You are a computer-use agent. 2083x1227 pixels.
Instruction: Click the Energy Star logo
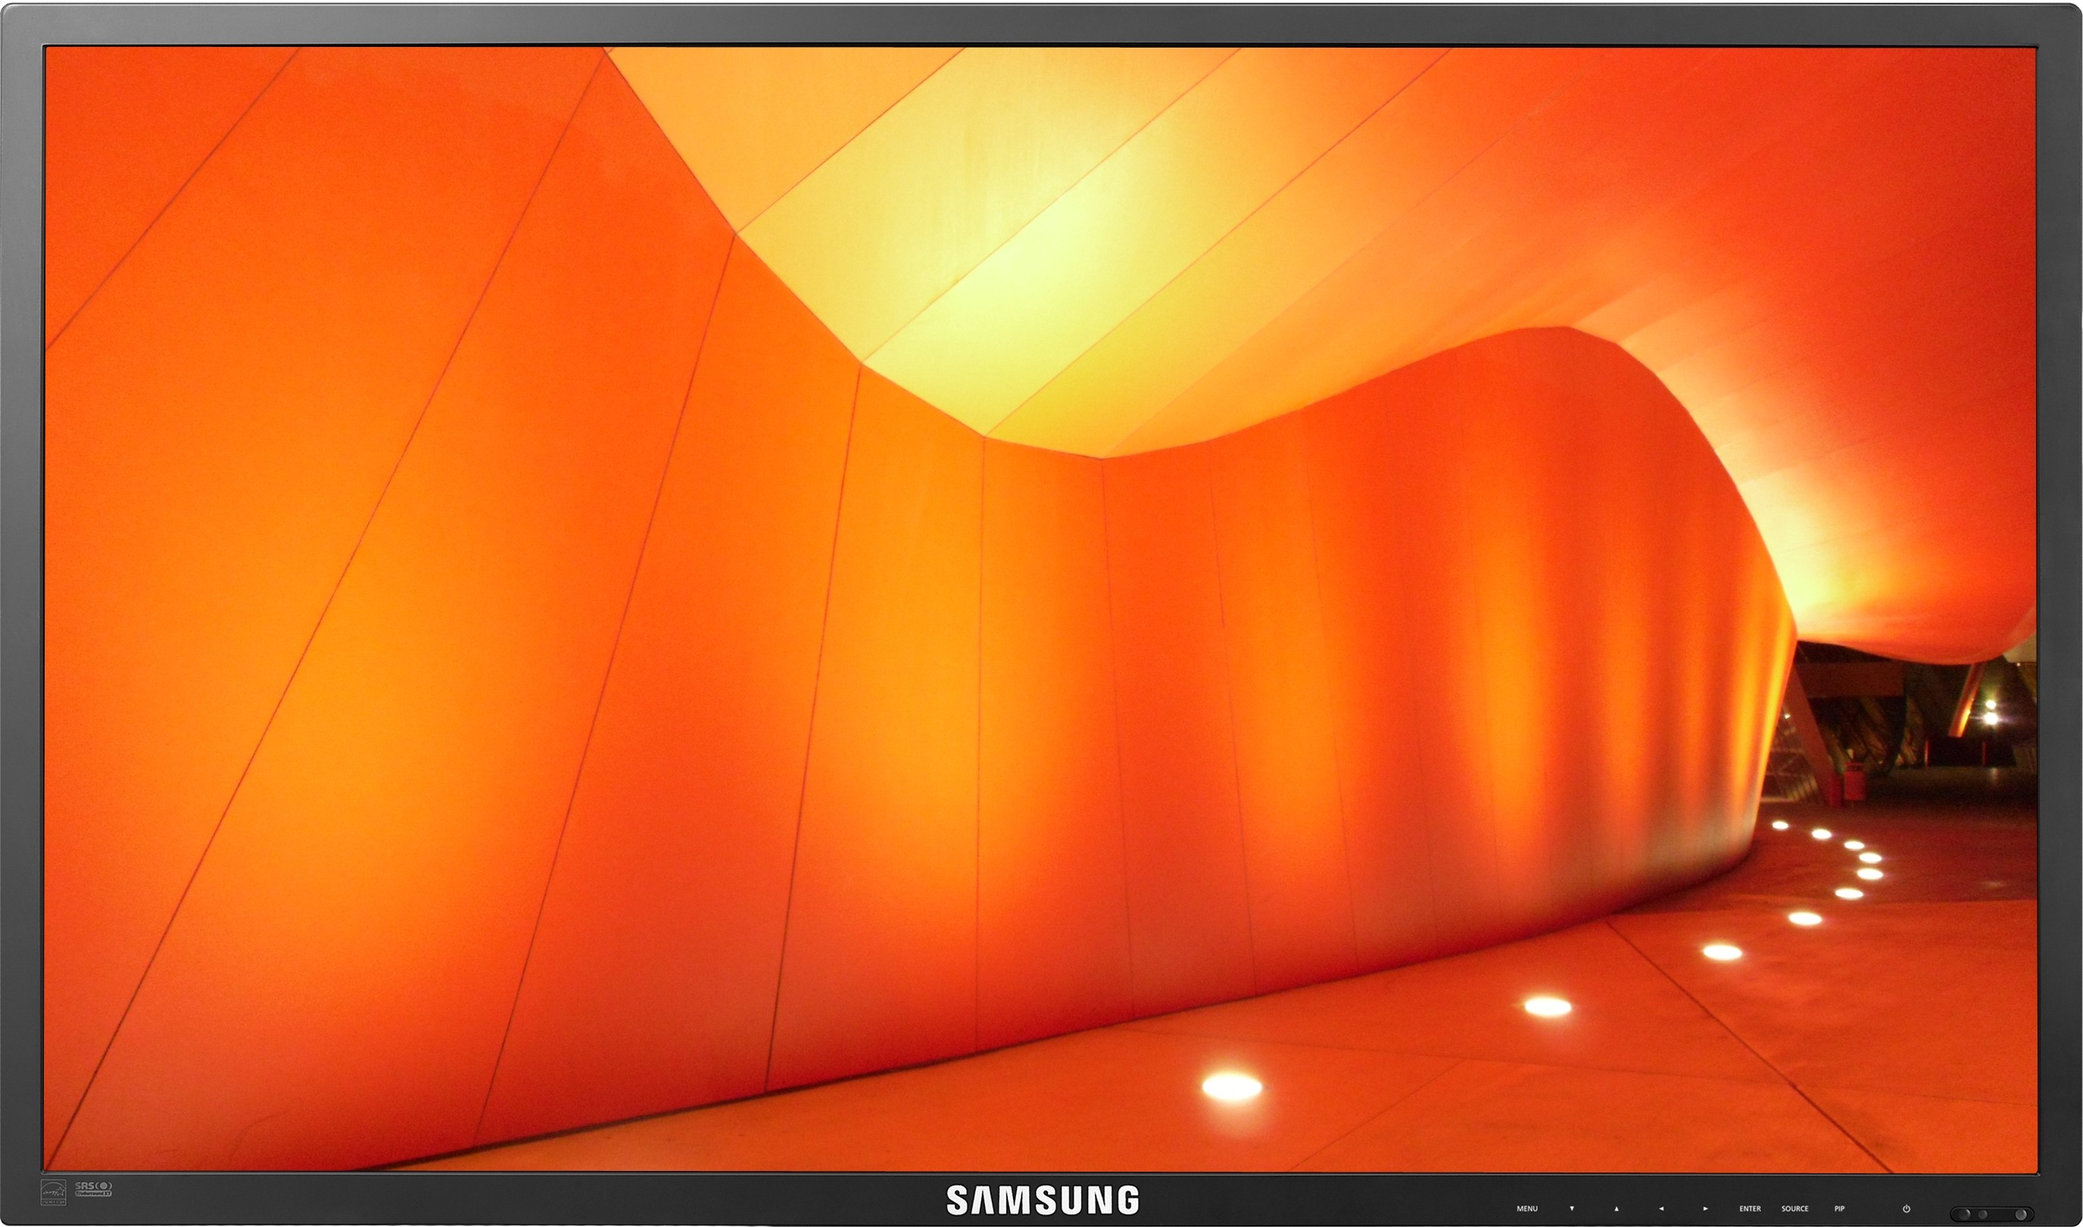pos(53,1192)
